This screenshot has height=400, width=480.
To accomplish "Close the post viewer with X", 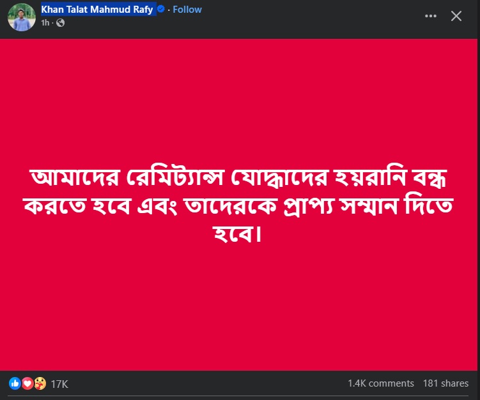I will [456, 16].
